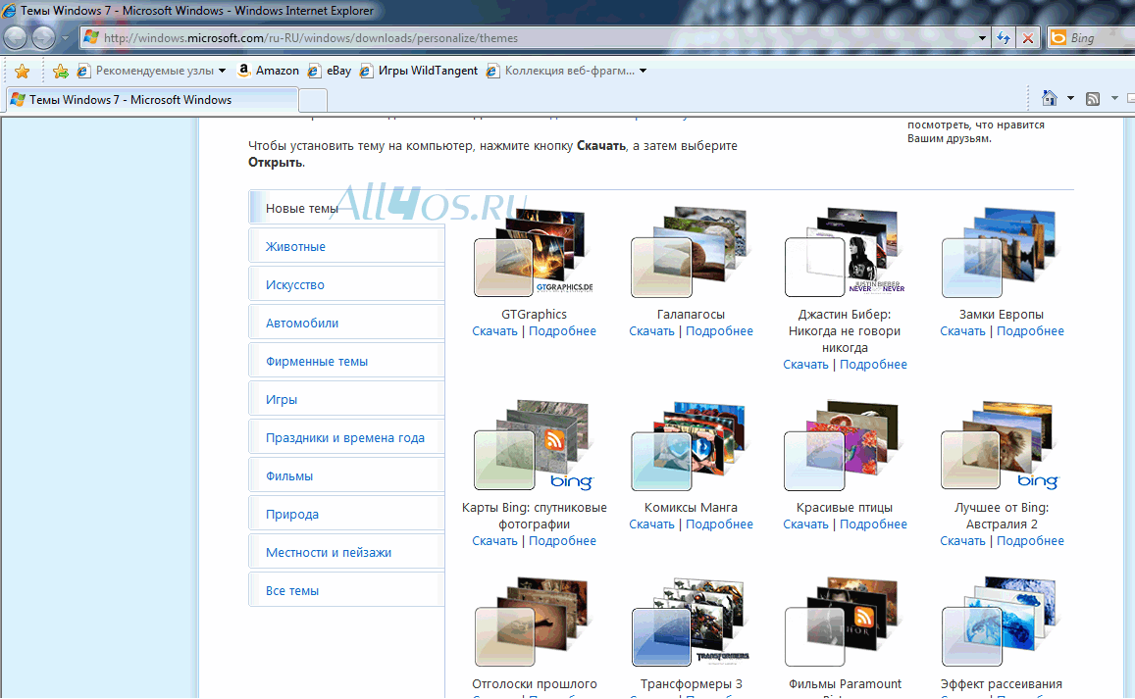Click the Джастин Бибер theme thumbnail
1135x699 pixels.
[845, 252]
